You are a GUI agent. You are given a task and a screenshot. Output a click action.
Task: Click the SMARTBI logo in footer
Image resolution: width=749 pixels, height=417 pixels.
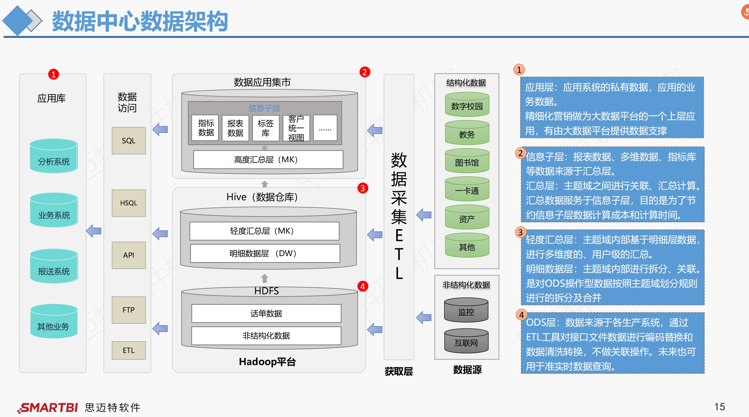pos(47,407)
